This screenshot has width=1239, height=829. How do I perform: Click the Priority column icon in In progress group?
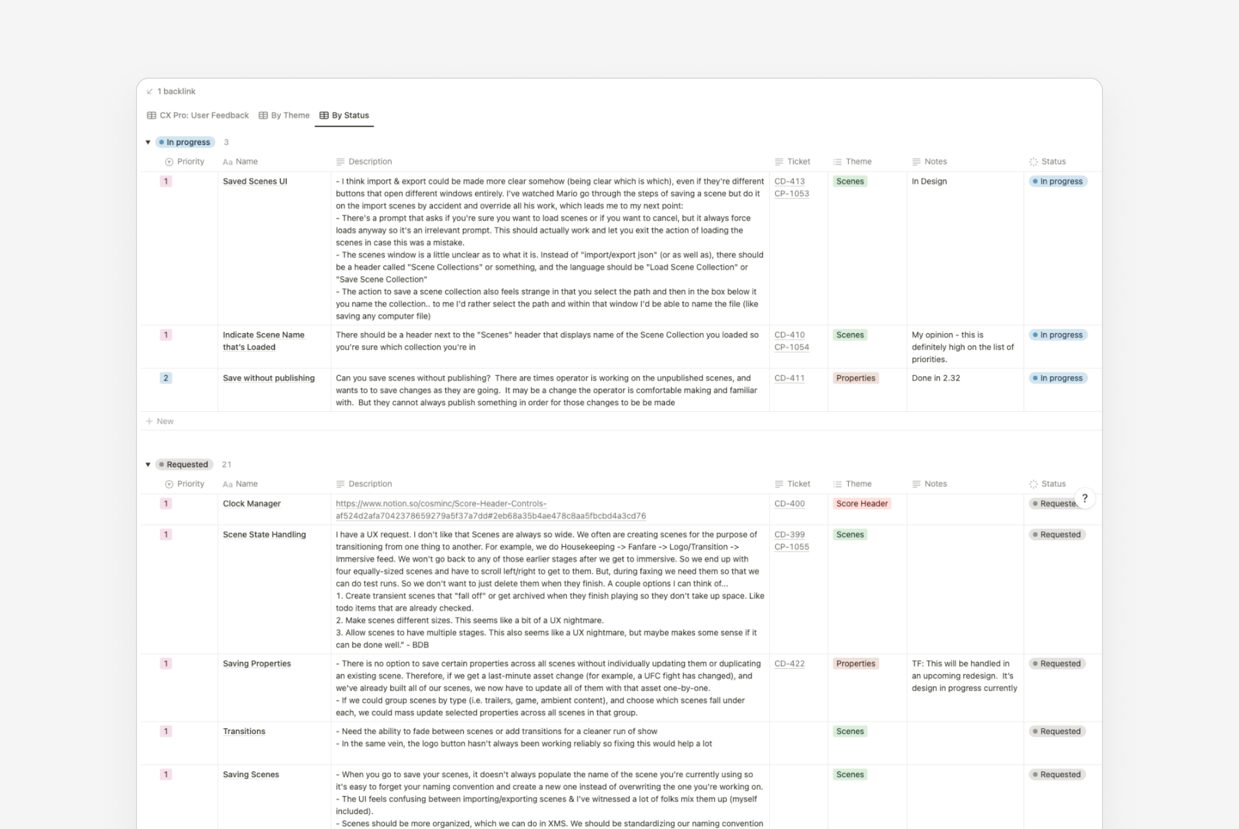click(x=169, y=162)
